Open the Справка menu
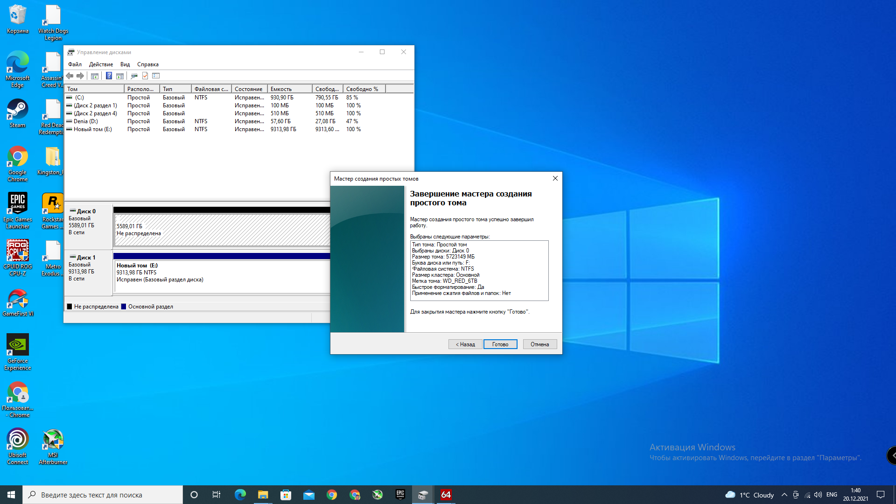Viewport: 896px width, 504px height. tap(147, 64)
